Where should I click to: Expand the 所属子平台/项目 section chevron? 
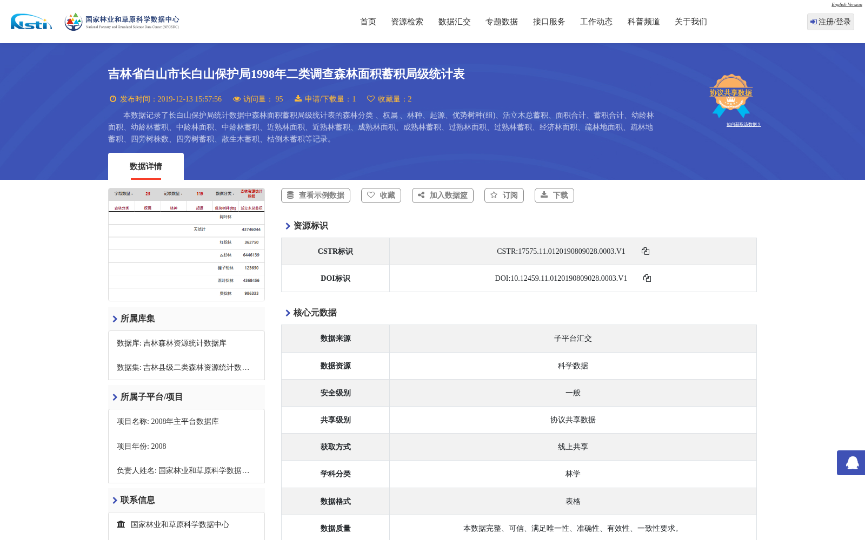coord(115,397)
